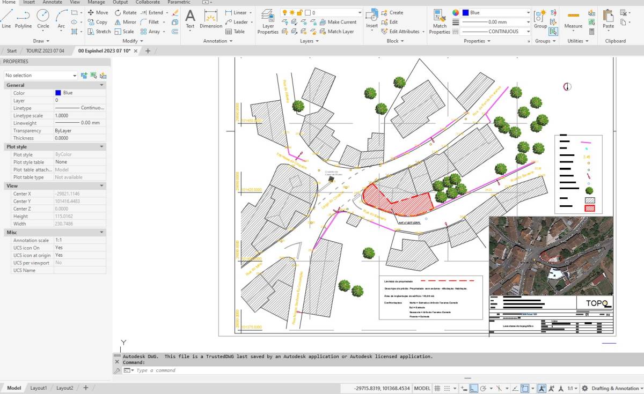Switch to the Layout2 tab
Screen dimensions: 644x394
[x=65, y=388]
